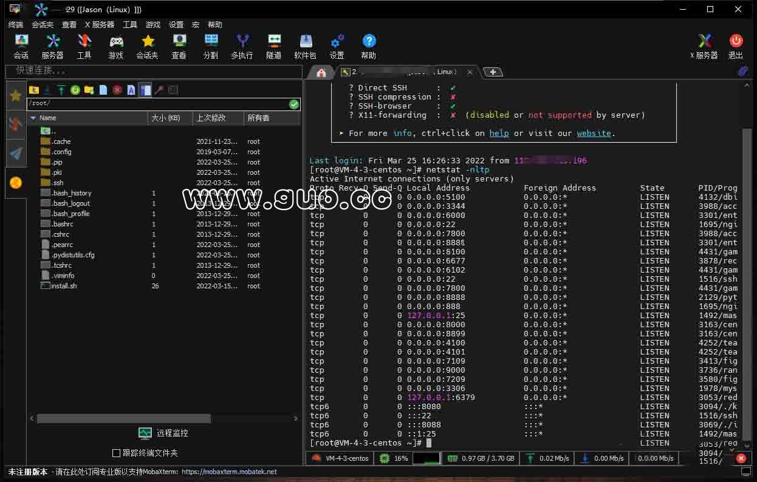Create a new folder in SFTP browser

tap(89, 90)
